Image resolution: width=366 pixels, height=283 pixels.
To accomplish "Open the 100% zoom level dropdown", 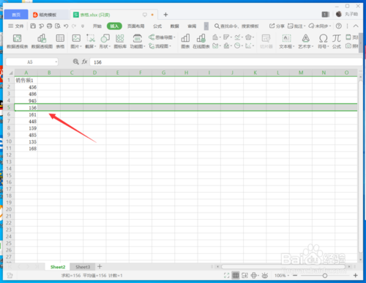I will [x=282, y=276].
